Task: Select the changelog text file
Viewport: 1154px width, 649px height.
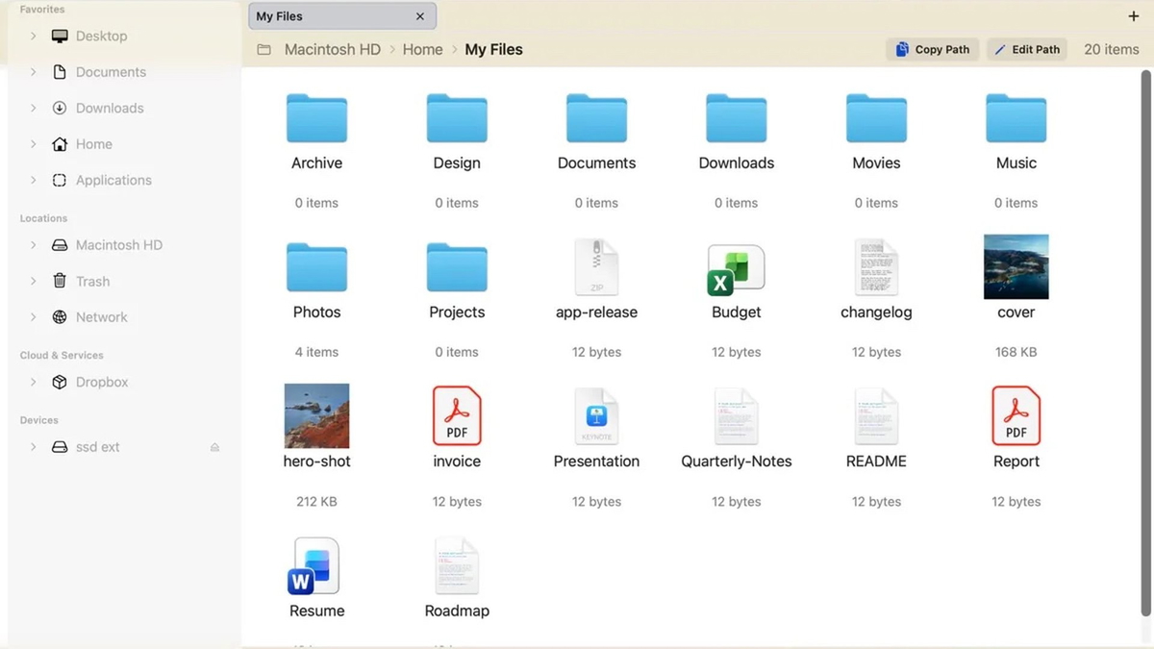Action: point(876,267)
